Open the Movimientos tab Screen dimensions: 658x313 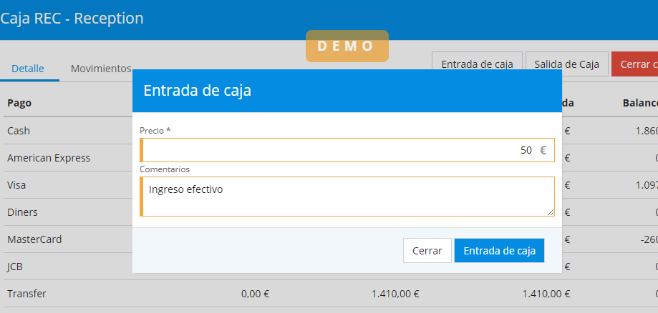tap(100, 69)
